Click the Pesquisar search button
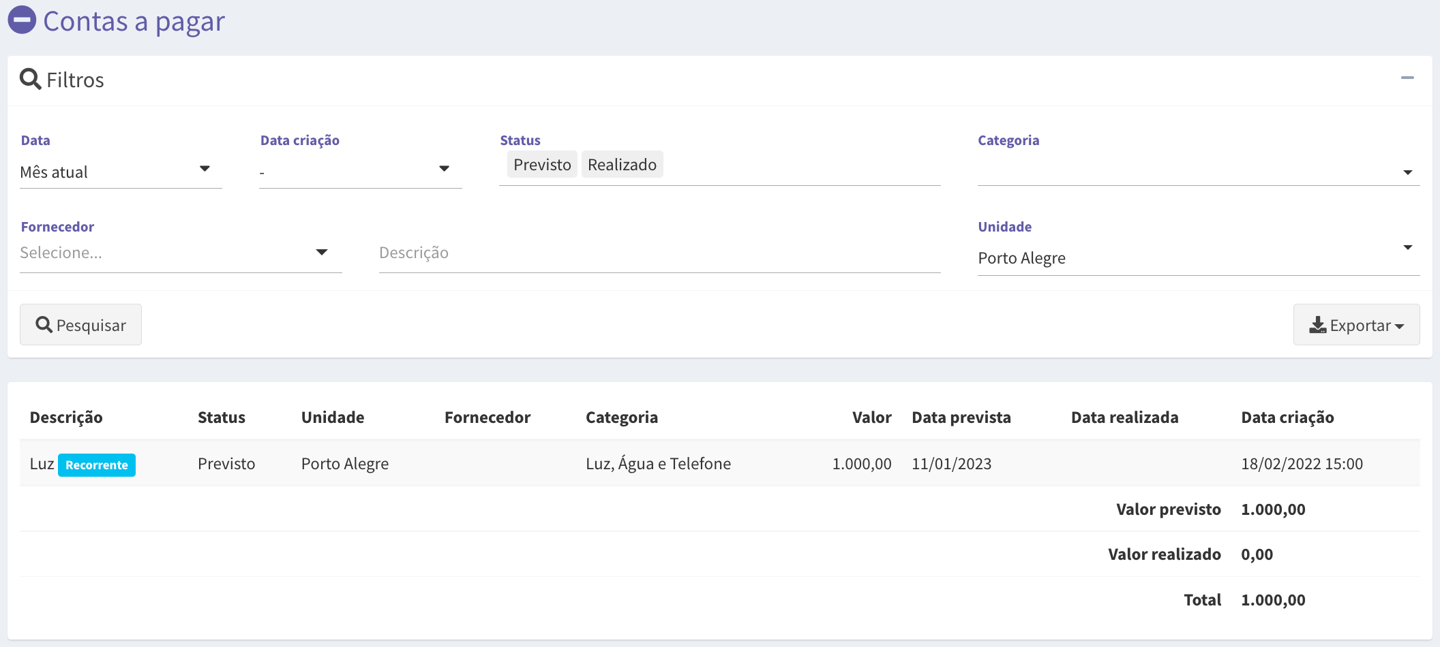 pyautogui.click(x=80, y=325)
